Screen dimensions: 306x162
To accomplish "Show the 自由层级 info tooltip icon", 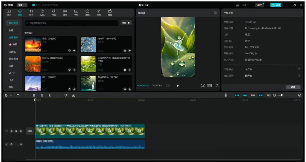I will coord(299,75).
